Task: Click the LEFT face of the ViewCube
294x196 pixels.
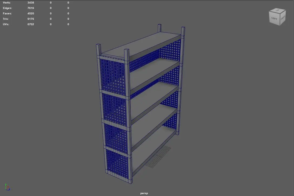Action: click(274, 18)
